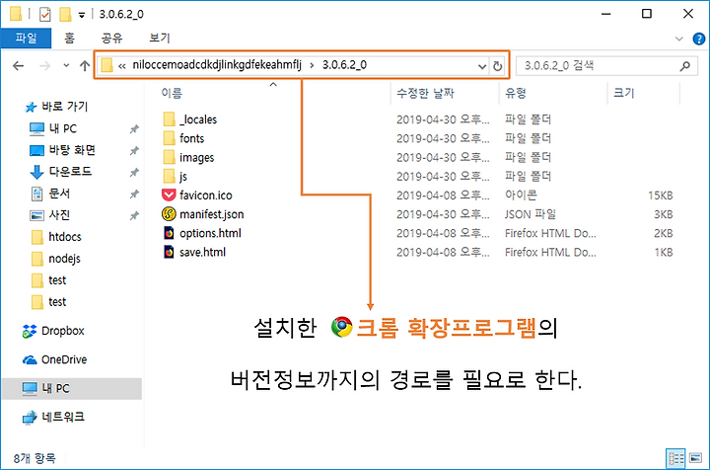Open Dropbox in navigation pane
This screenshot has height=470, width=710.
coord(53,332)
